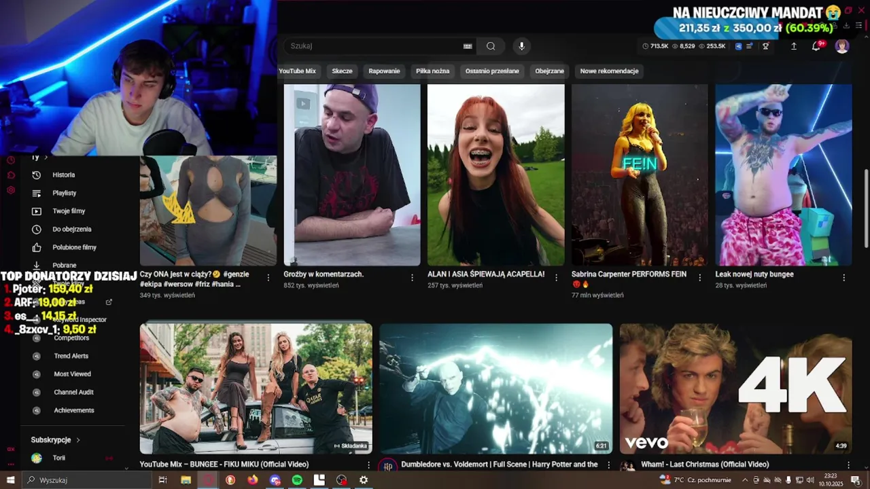This screenshot has width=870, height=489.
Task: Start voice search with the microphone
Action: [x=521, y=46]
